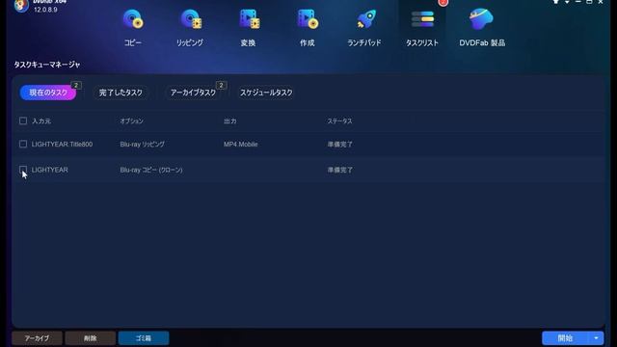The height and width of the screenshot is (347, 617).
Task: Click the ゴミ箱 trash button
Action: (x=144, y=338)
